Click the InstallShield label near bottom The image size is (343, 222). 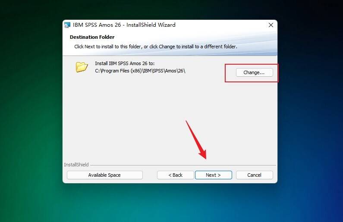[x=76, y=165]
